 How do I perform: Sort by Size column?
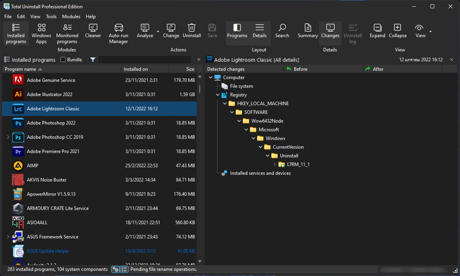click(x=183, y=69)
